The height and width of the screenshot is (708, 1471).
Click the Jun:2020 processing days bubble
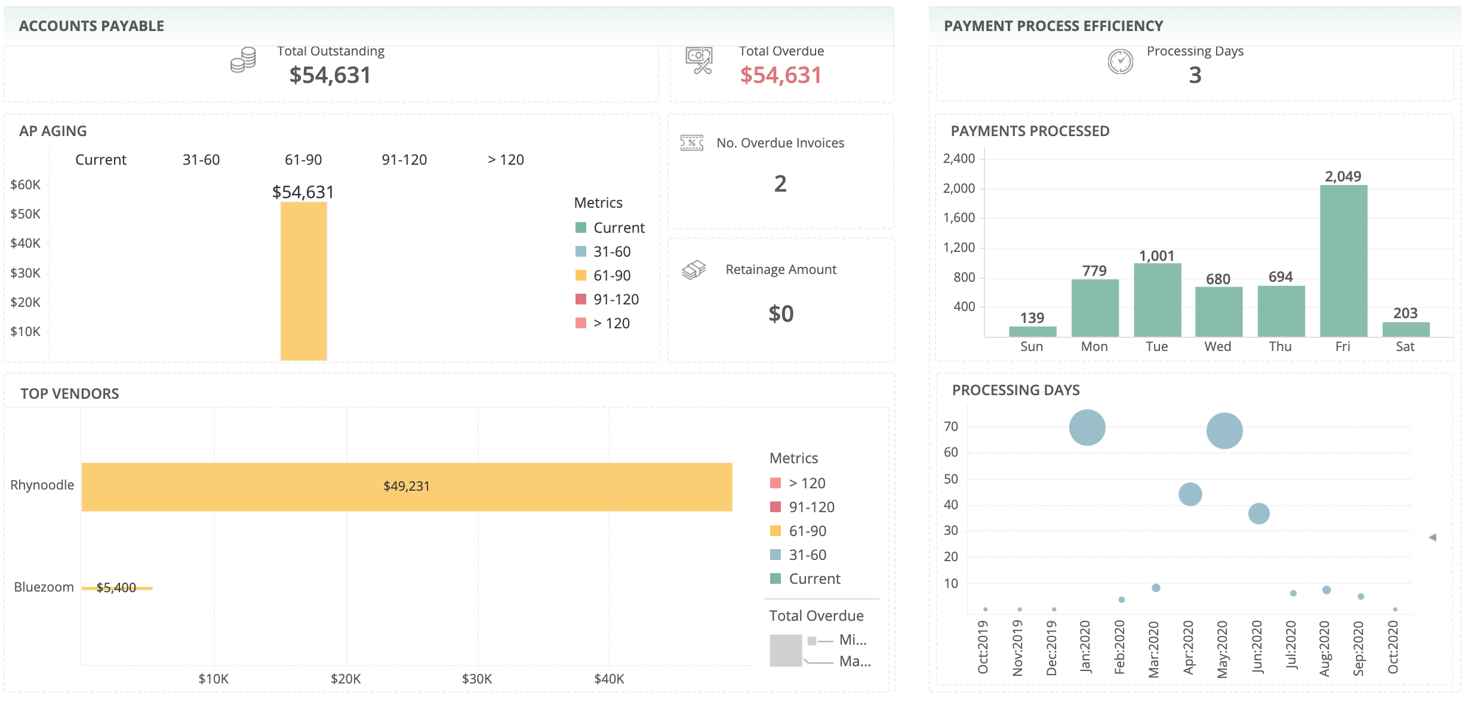pyautogui.click(x=1258, y=513)
